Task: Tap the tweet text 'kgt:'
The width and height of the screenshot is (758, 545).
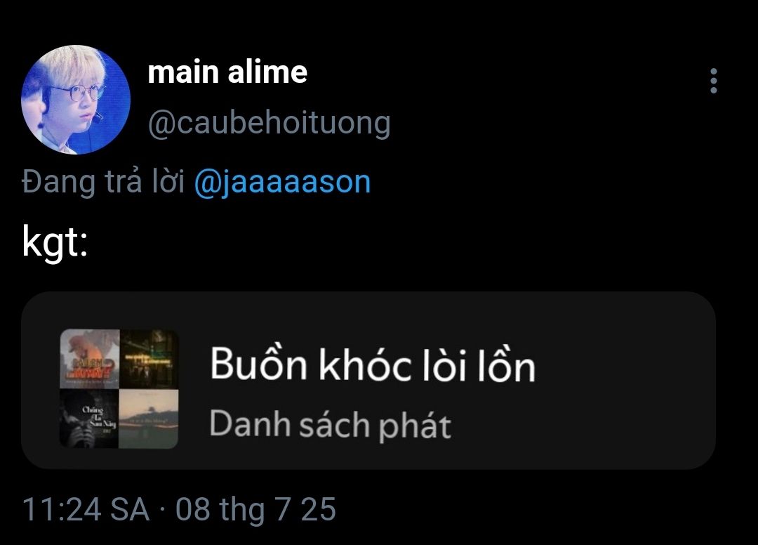Action: [55, 243]
